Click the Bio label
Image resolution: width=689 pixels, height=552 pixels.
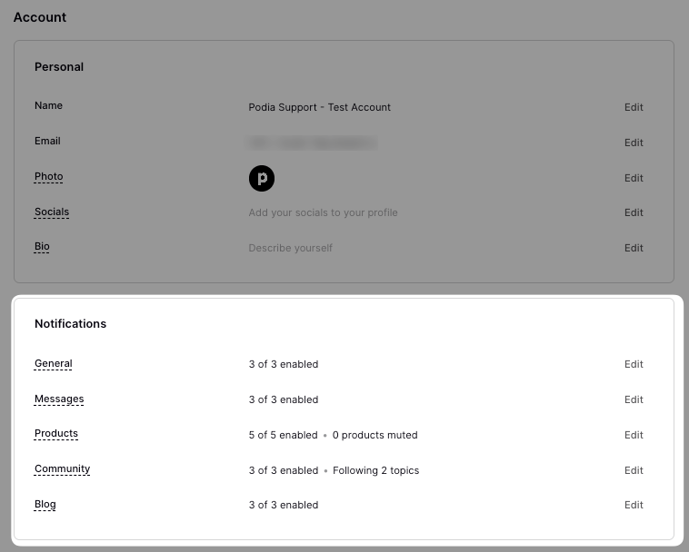point(42,247)
